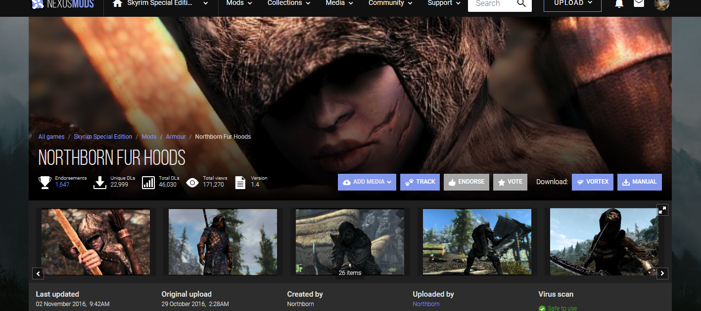Click the home icon beside Skyrim Special Edition

click(x=117, y=3)
